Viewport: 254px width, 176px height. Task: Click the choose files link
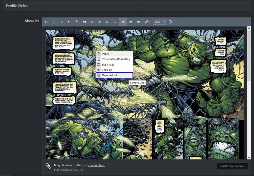[97, 165]
